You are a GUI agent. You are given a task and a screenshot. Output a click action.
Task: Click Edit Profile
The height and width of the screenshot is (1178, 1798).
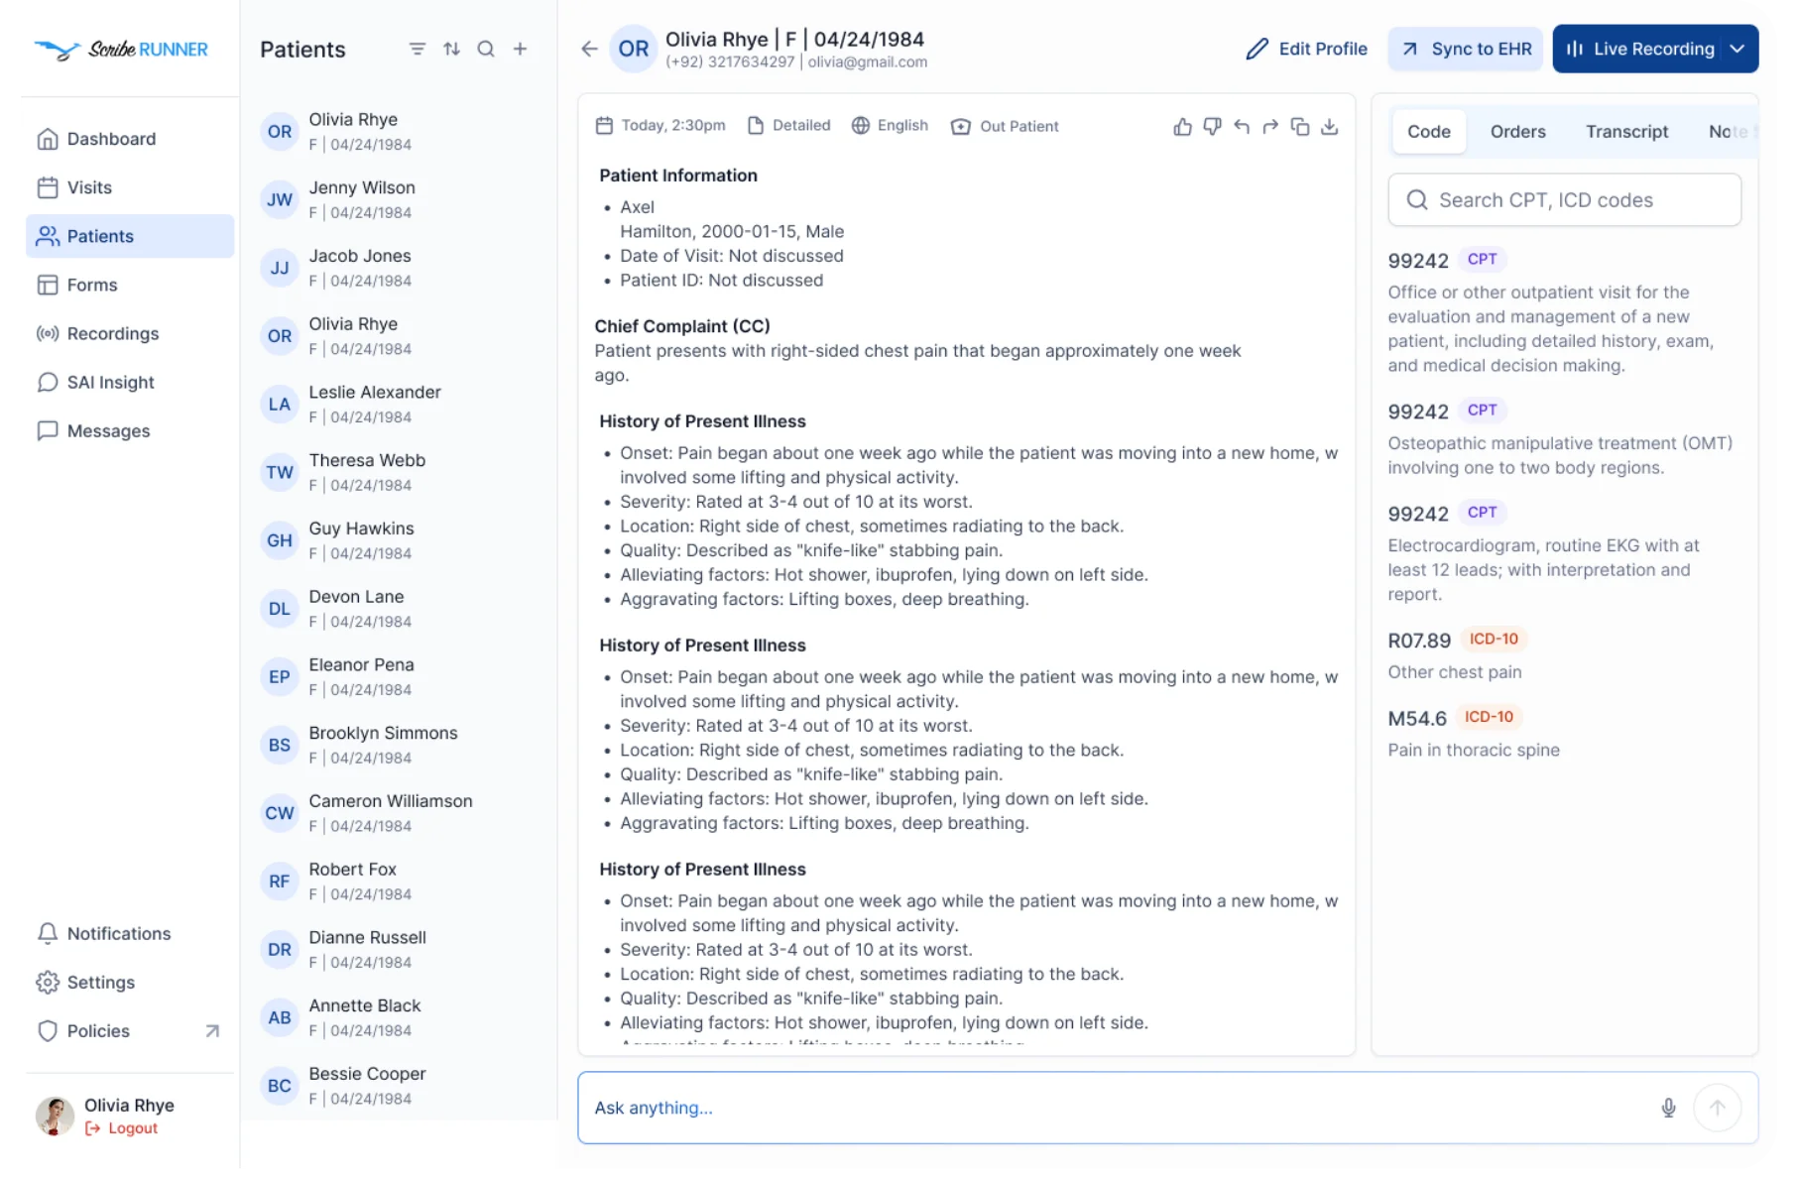[1306, 50]
